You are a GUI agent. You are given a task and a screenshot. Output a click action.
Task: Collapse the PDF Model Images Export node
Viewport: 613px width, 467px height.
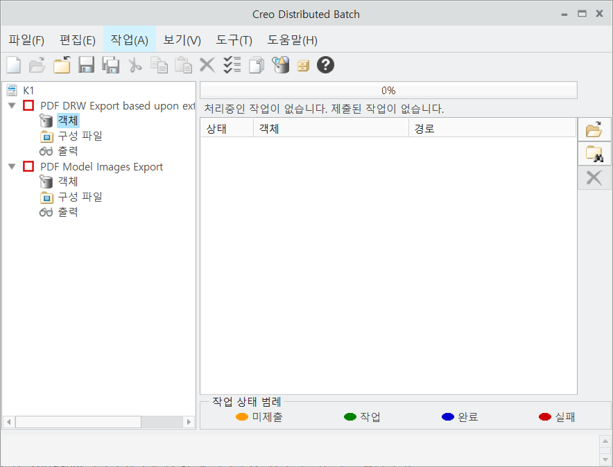coord(12,167)
